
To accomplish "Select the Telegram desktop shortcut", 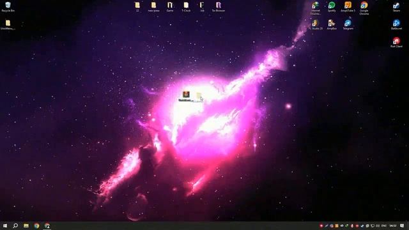I will click(x=348, y=25).
